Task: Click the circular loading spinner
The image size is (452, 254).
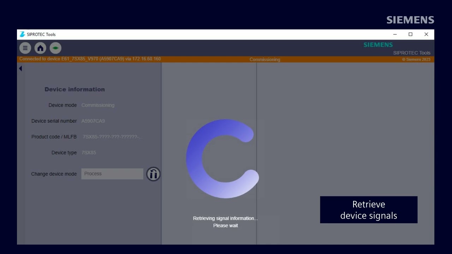Action: (222, 159)
